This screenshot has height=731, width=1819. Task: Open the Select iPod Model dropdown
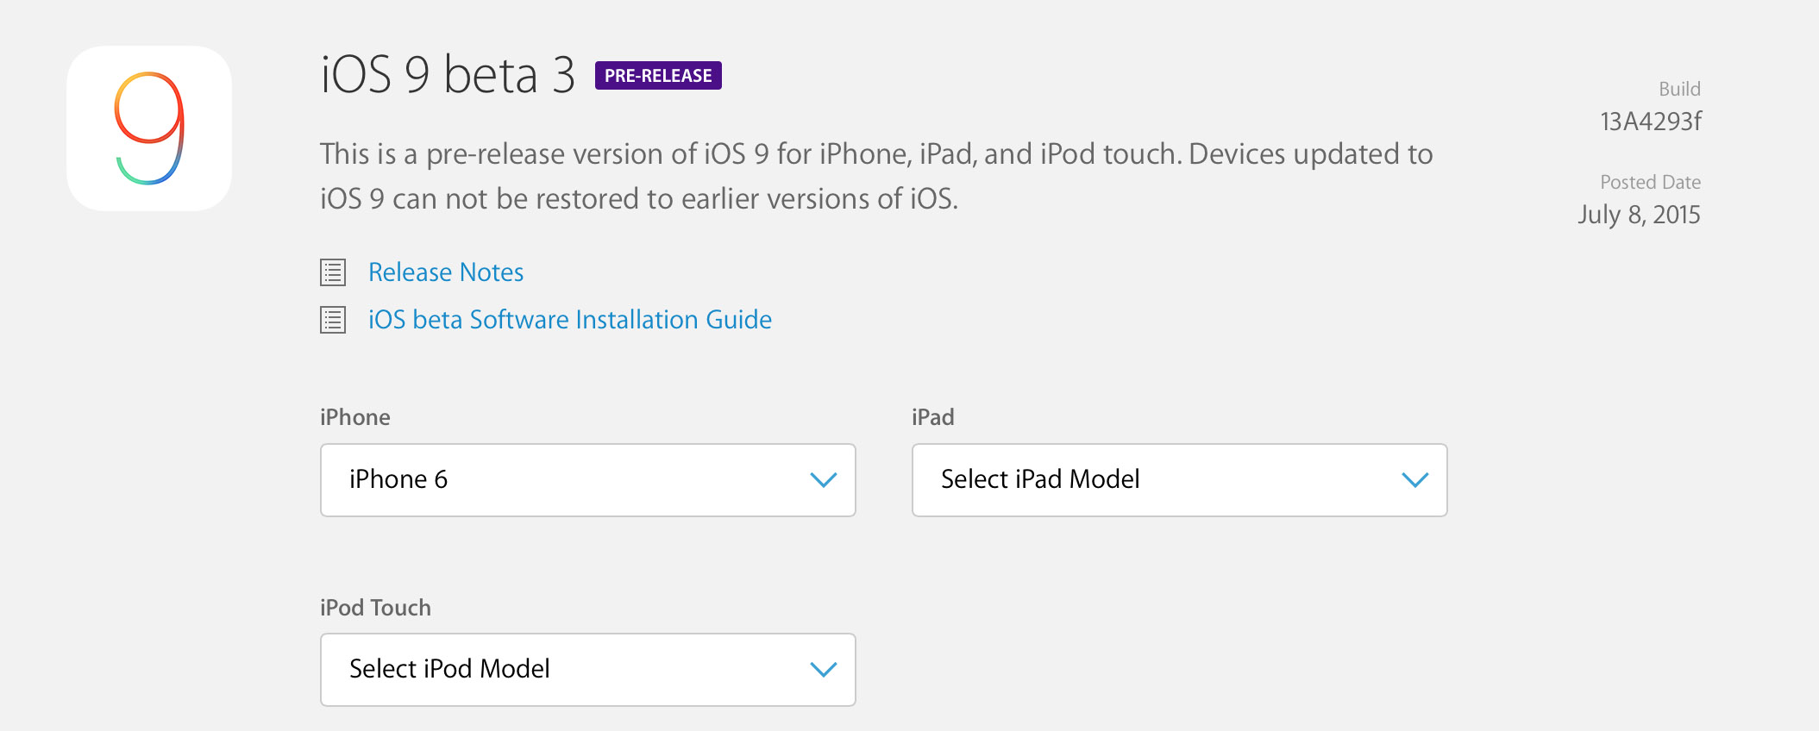click(x=588, y=670)
